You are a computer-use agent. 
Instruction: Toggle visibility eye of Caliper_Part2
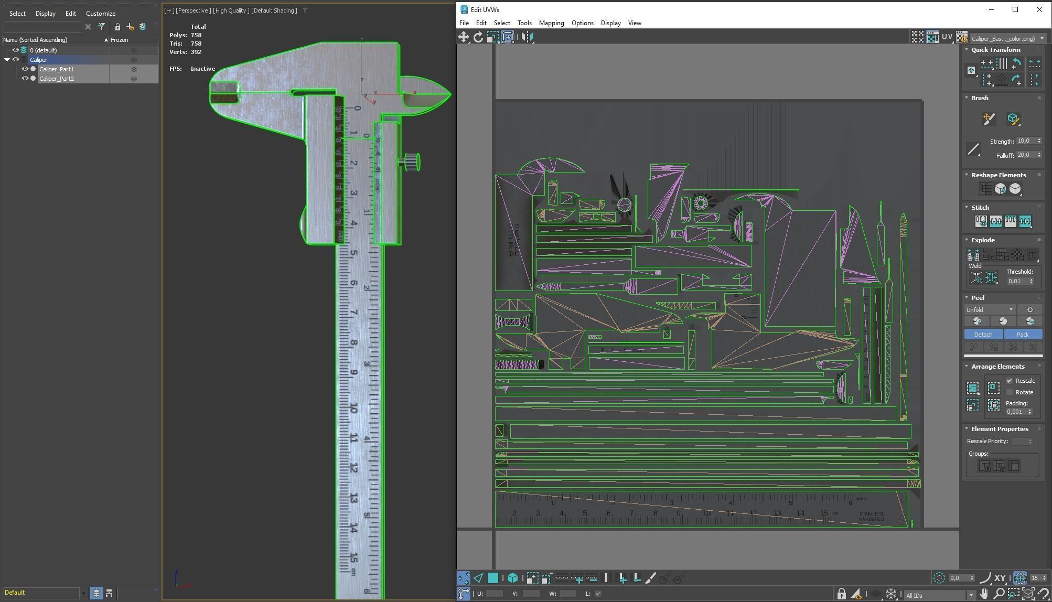pyautogui.click(x=25, y=79)
